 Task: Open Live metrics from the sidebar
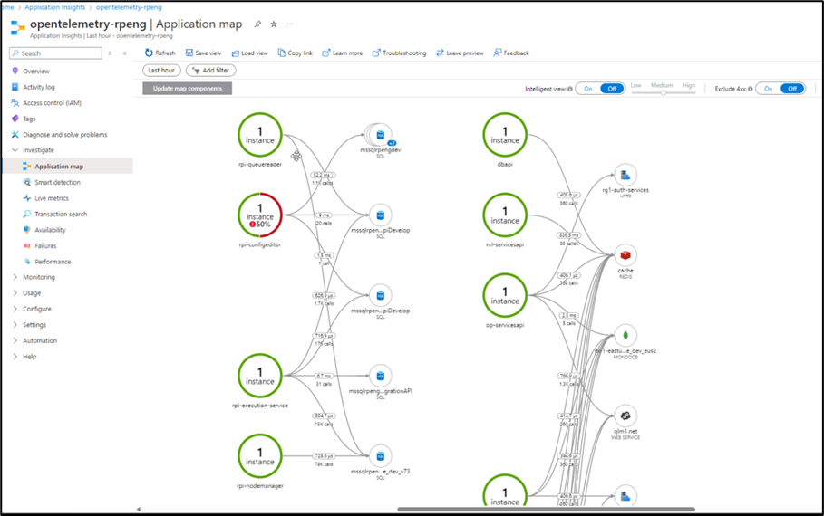click(51, 198)
